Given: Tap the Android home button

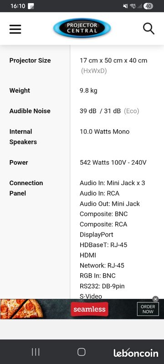Looking at the screenshot, I should 82,352.
